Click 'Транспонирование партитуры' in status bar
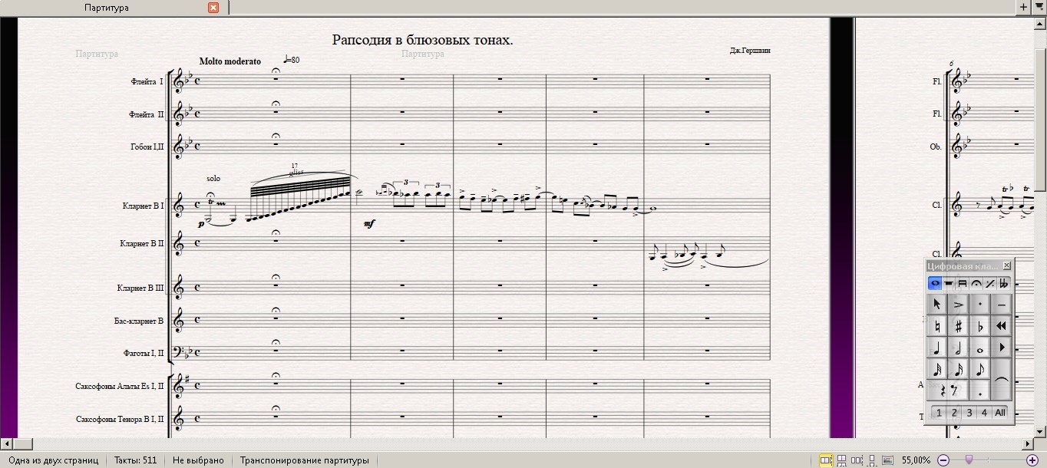 [304, 460]
